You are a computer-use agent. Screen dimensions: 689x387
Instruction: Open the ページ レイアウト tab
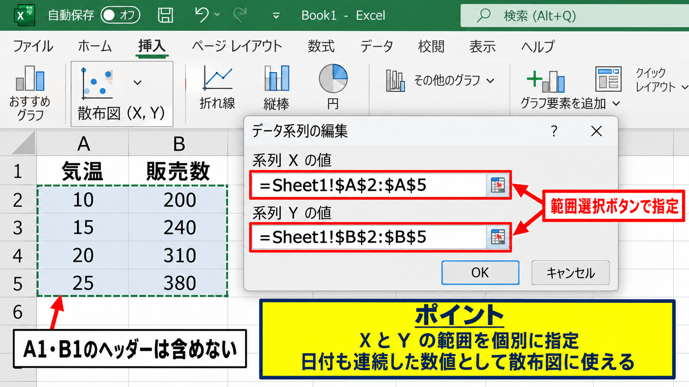coord(237,46)
